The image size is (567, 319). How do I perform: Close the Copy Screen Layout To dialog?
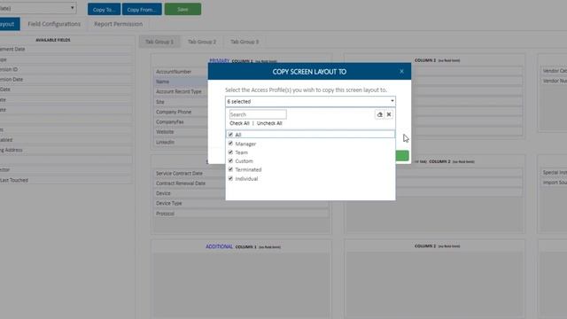coord(401,71)
